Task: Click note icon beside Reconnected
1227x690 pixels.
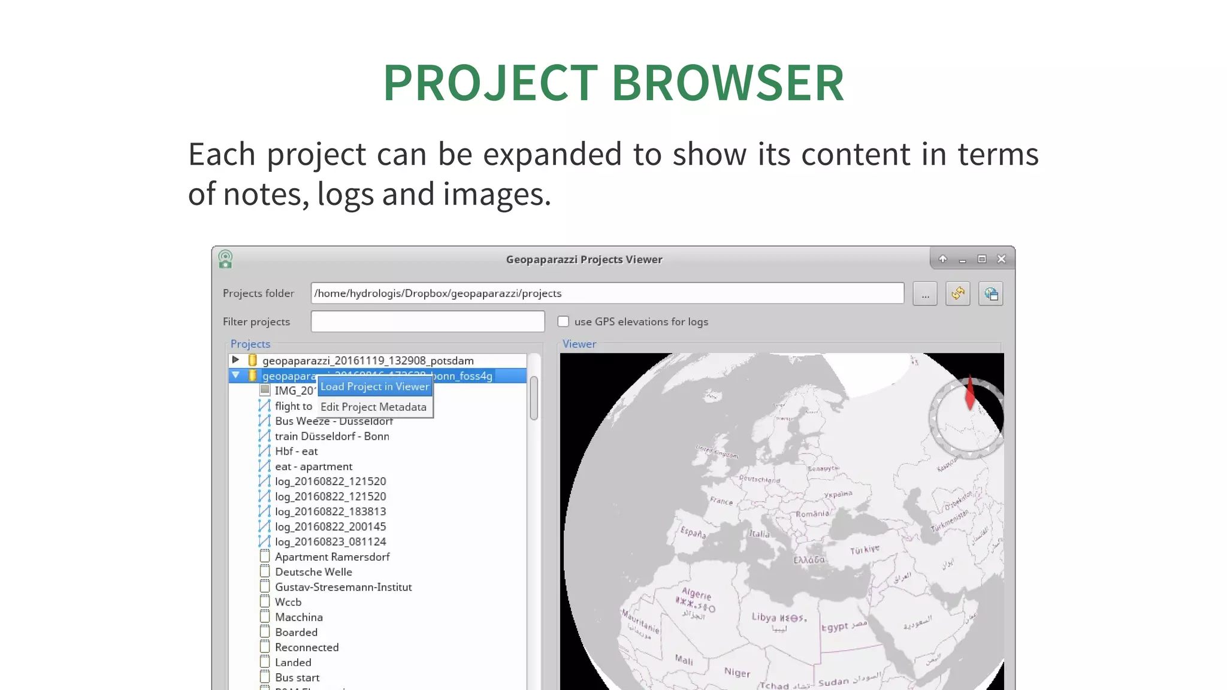Action: (265, 647)
